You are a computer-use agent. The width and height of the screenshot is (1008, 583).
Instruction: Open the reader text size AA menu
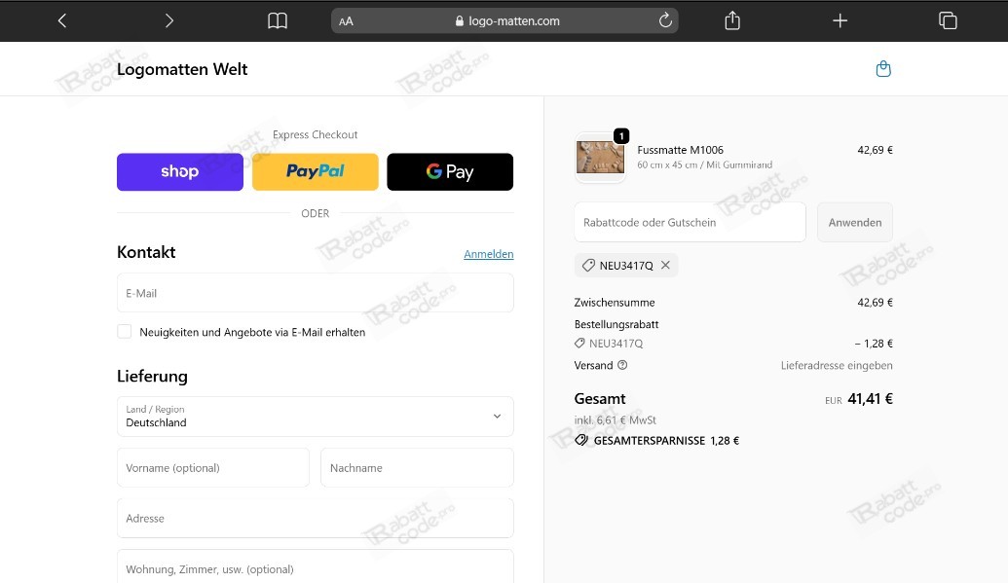[347, 20]
